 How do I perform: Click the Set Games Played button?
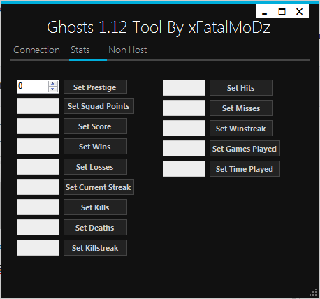click(x=245, y=149)
